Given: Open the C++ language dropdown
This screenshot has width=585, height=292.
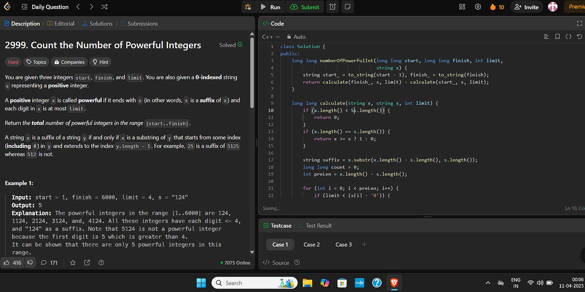Looking at the screenshot, I should coord(271,37).
